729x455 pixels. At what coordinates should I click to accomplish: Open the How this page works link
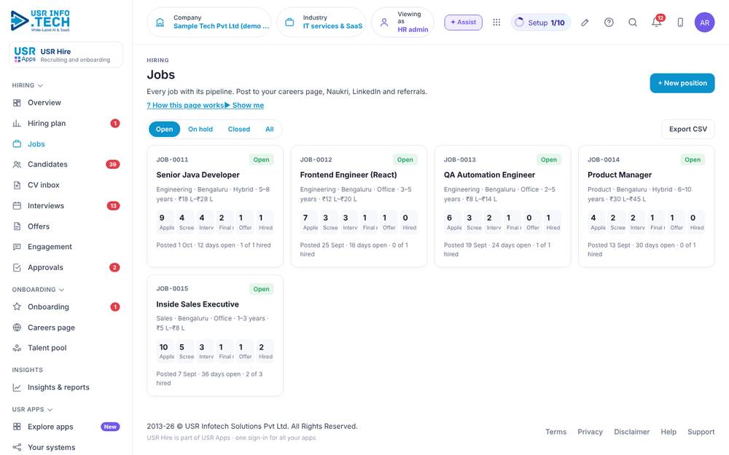pos(185,105)
